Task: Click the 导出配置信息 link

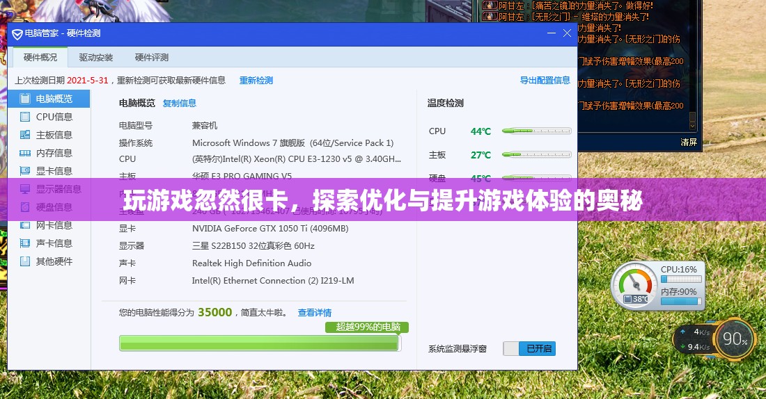Action: [x=545, y=81]
